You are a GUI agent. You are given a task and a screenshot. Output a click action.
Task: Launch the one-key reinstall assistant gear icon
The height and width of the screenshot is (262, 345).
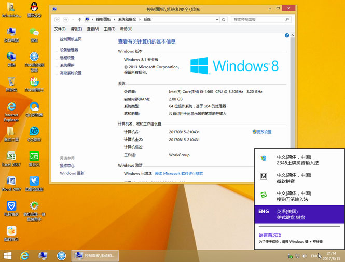[x=34, y=211]
